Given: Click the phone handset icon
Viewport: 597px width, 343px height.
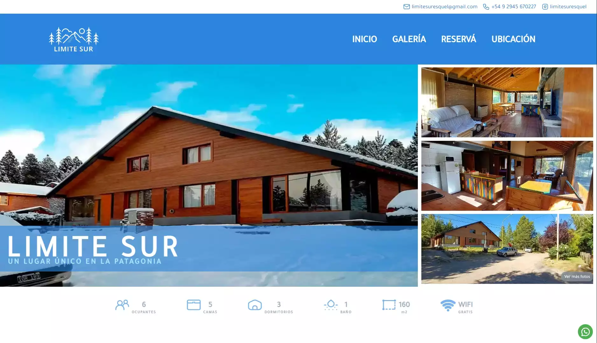Looking at the screenshot, I should pyautogui.click(x=486, y=7).
